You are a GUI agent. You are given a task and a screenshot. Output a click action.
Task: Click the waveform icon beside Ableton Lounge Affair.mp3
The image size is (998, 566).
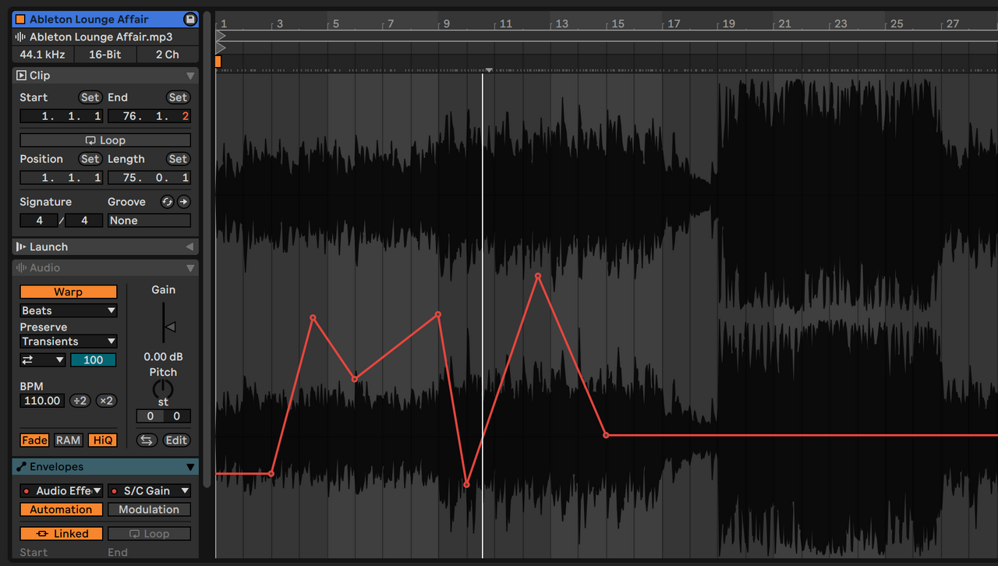[x=20, y=37]
